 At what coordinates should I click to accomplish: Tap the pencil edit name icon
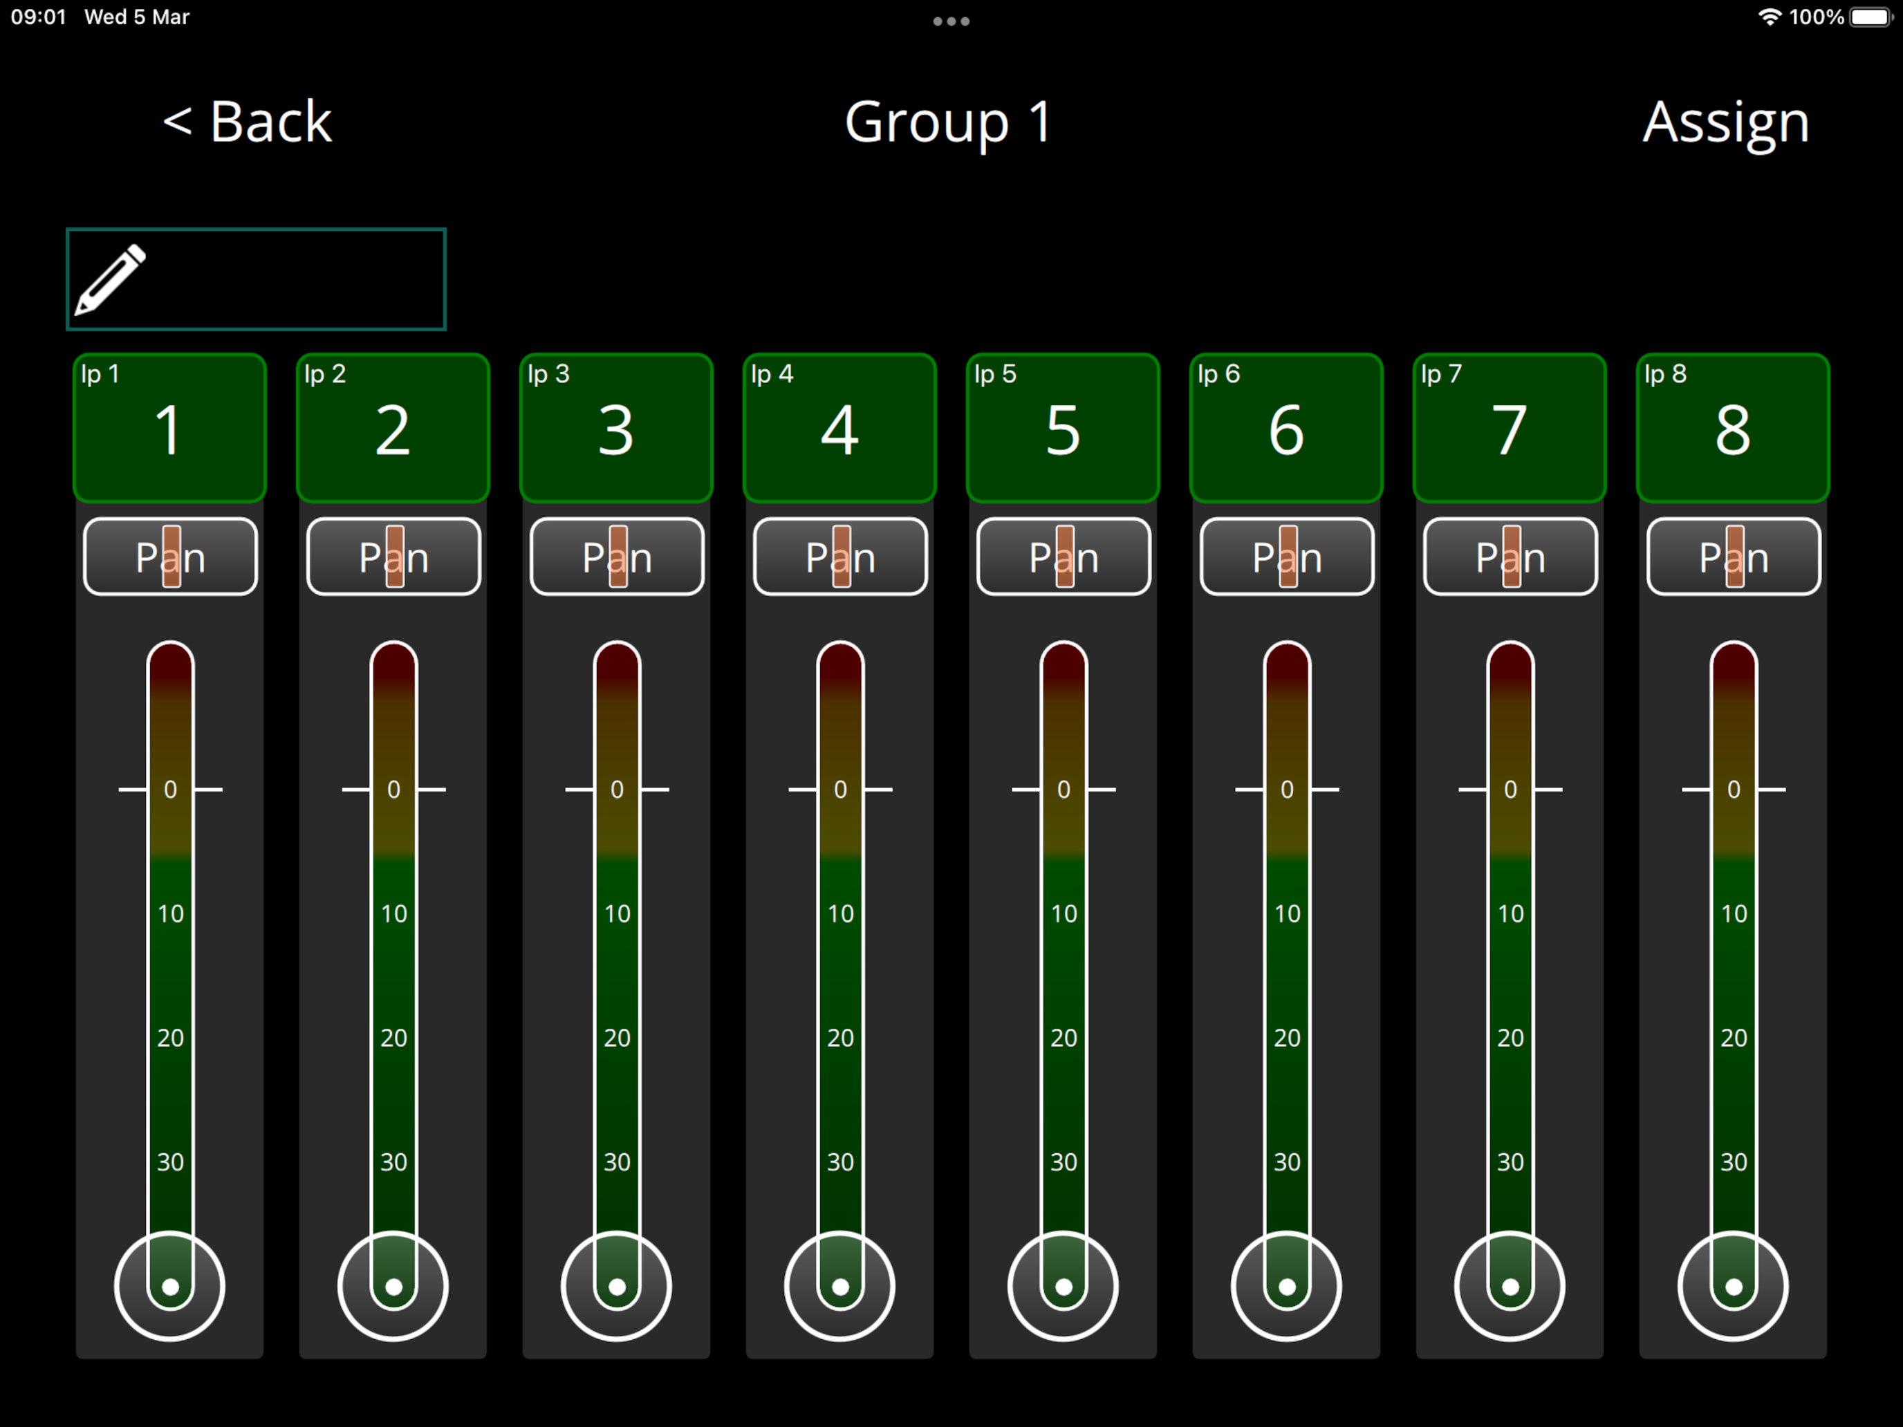pyautogui.click(x=111, y=279)
